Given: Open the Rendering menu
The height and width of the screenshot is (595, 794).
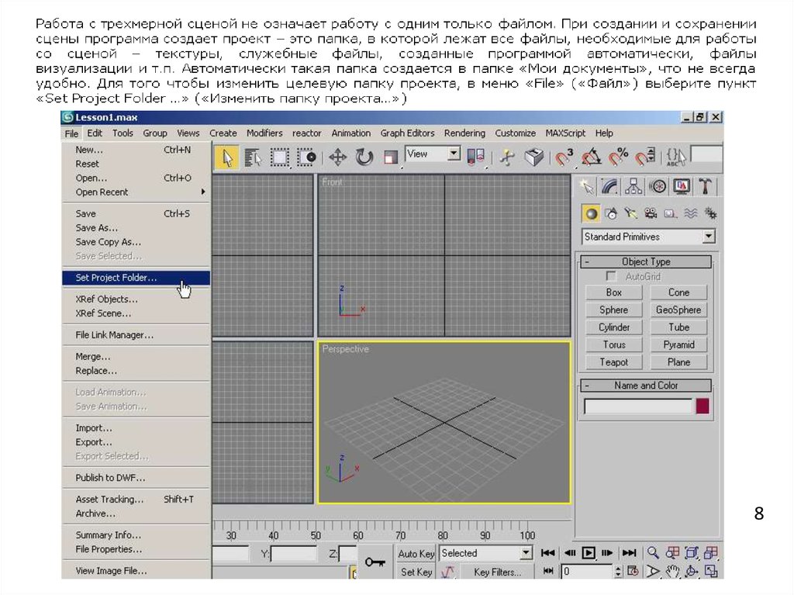Looking at the screenshot, I should click(x=464, y=133).
